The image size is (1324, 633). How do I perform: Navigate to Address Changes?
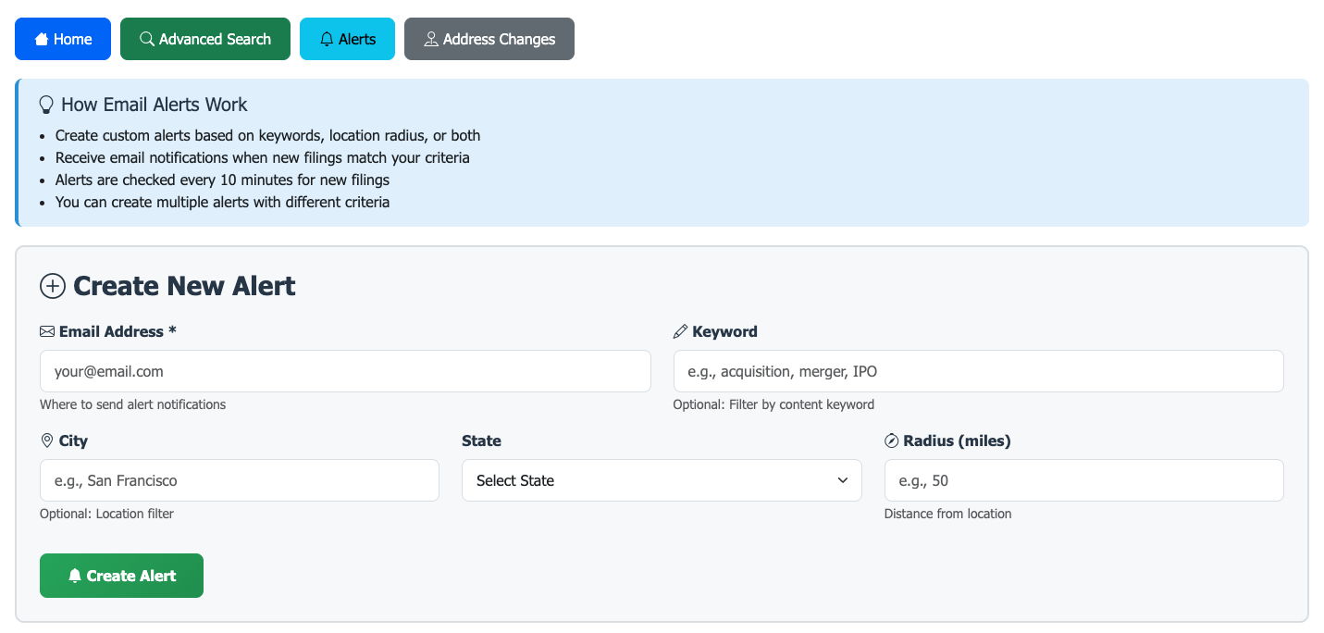pos(489,38)
